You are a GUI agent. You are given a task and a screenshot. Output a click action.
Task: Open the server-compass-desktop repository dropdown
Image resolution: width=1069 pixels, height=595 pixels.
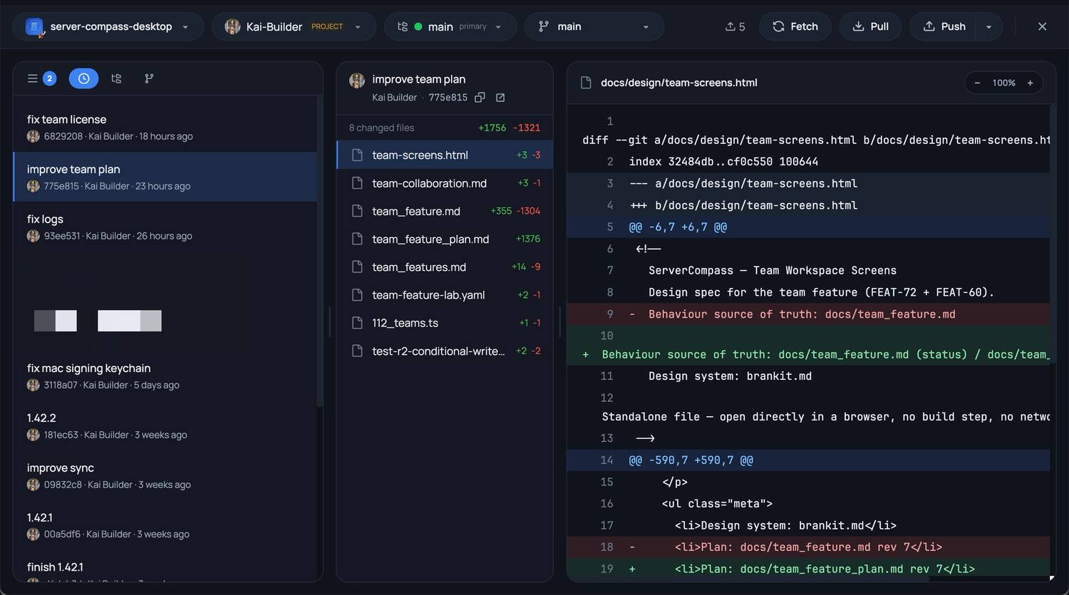(x=108, y=26)
